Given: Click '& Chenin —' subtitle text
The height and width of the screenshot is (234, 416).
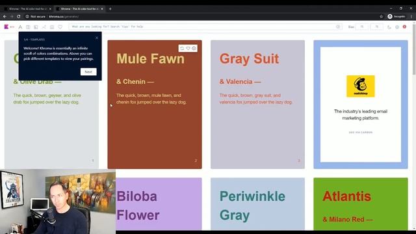Looking at the screenshot, I should point(135,82).
